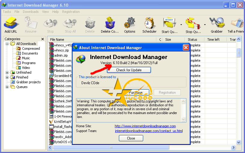Open the Grabber tool

(x=216, y=25)
